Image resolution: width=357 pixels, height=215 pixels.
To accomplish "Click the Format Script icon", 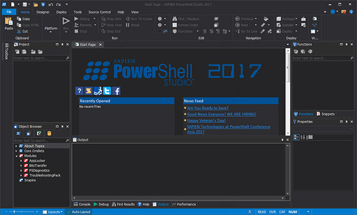I will coord(175,25).
